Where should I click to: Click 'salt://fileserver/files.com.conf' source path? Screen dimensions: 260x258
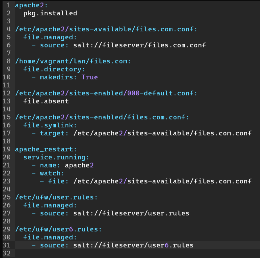(139, 45)
